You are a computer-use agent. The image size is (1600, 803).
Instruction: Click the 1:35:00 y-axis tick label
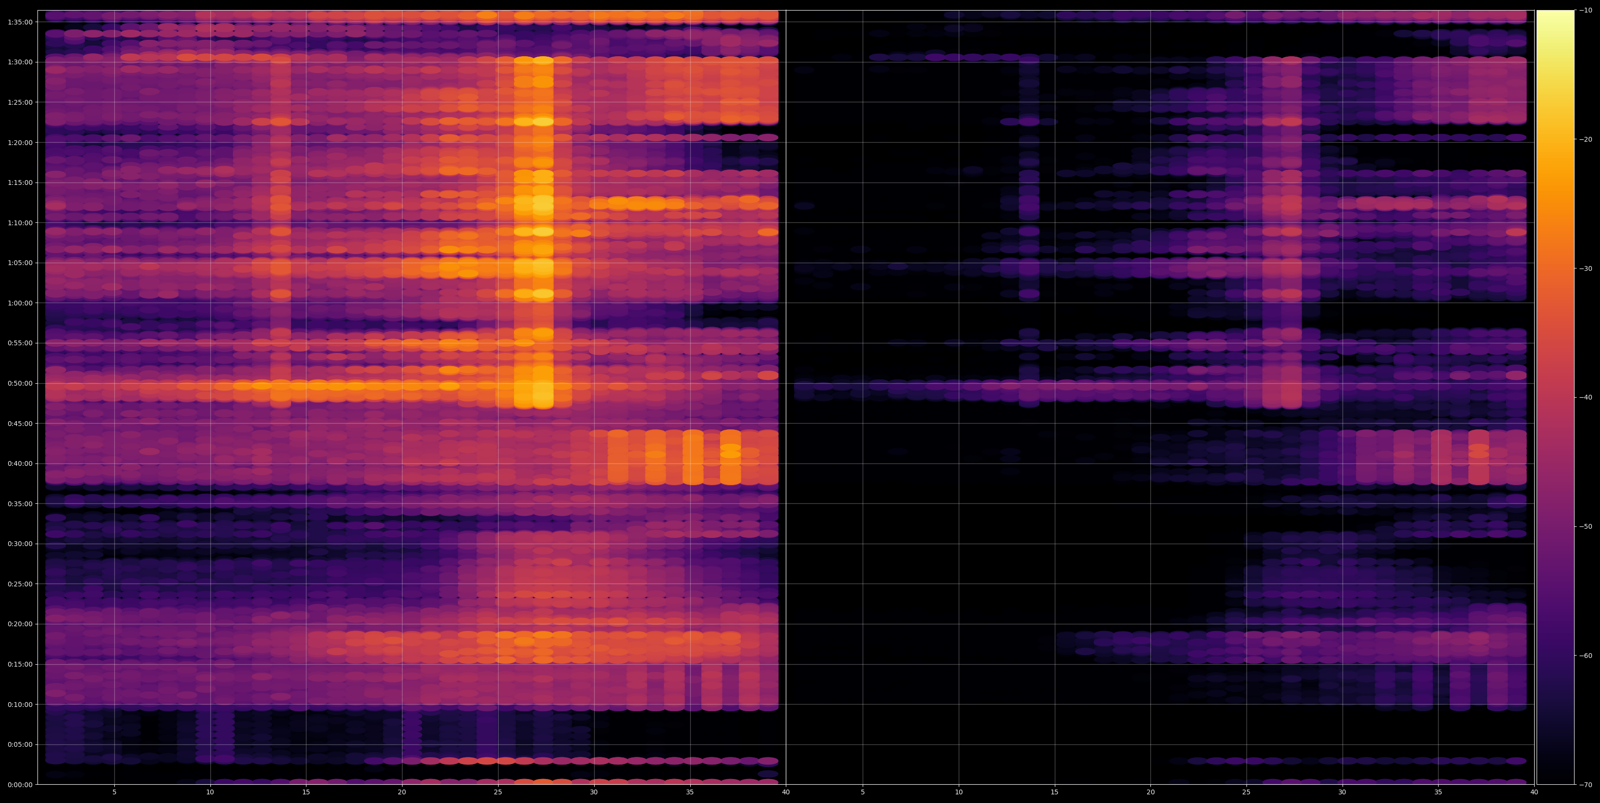[20, 22]
